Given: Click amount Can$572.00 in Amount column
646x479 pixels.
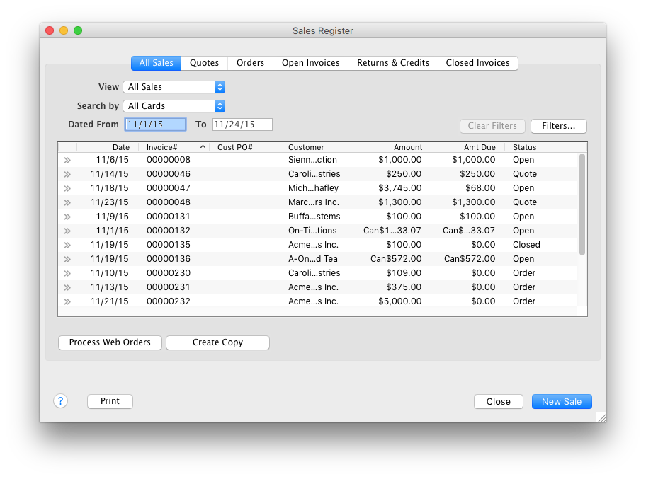Looking at the screenshot, I should click(x=395, y=259).
